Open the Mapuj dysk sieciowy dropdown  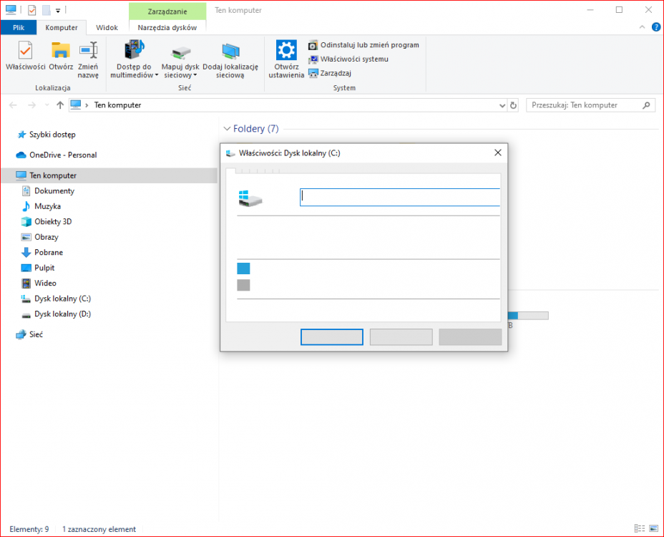tap(180, 70)
